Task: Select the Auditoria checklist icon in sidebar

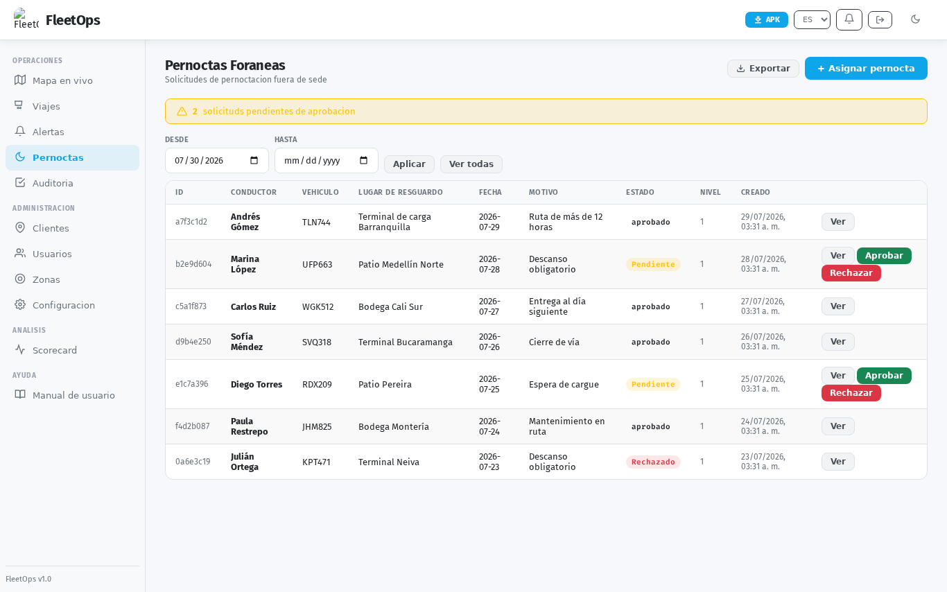Action: pos(20,182)
